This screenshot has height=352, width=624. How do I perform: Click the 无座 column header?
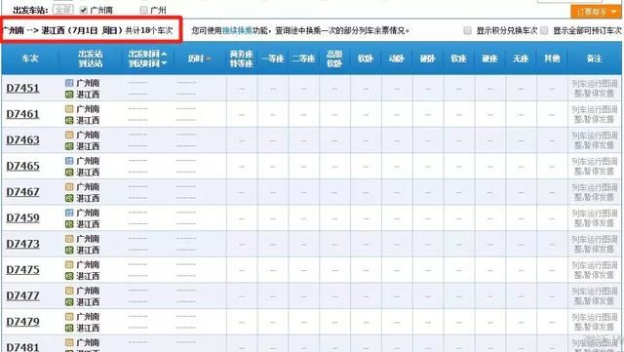(x=521, y=59)
